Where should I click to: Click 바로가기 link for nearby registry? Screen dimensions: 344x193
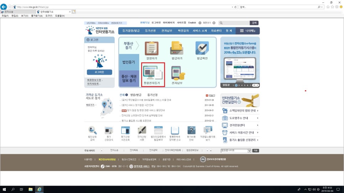point(90,105)
